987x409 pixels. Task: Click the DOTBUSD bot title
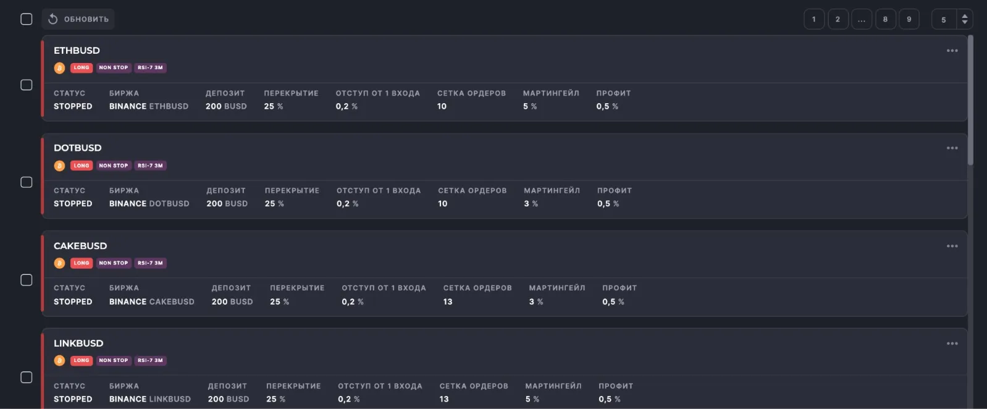78,148
